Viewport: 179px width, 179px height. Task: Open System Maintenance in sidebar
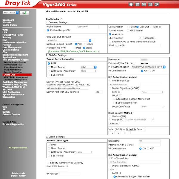point(13,95)
